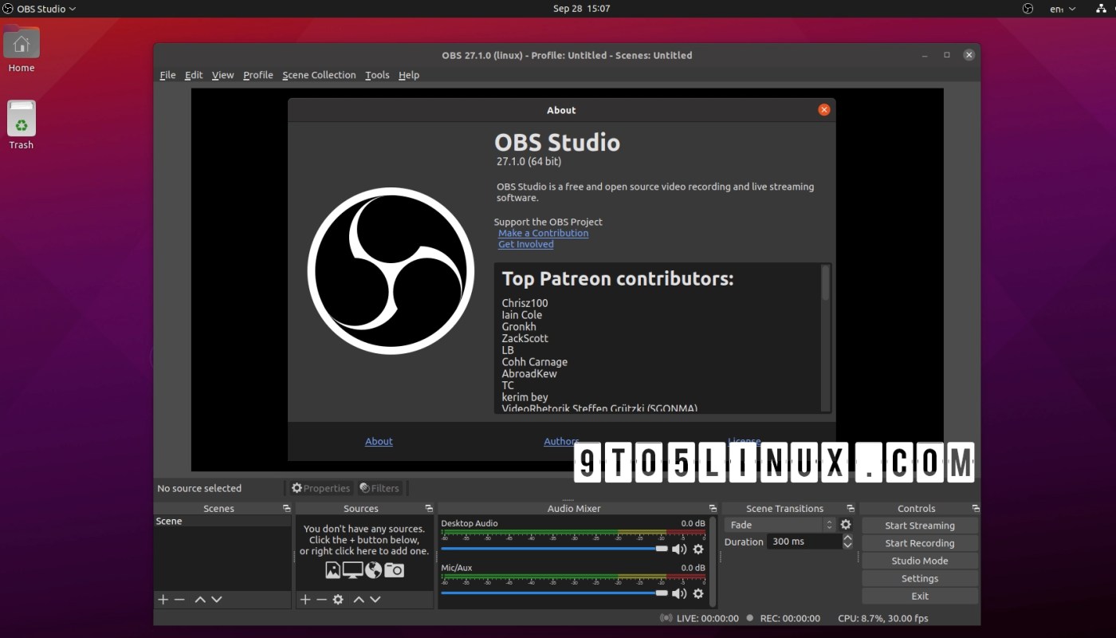Click the Mic/Aux volume slider handle
The width and height of the screenshot is (1116, 638).
[662, 593]
